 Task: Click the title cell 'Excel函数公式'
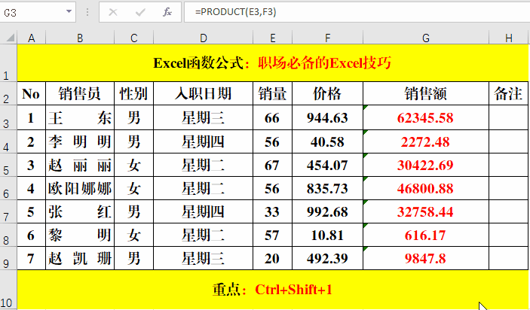[272, 62]
